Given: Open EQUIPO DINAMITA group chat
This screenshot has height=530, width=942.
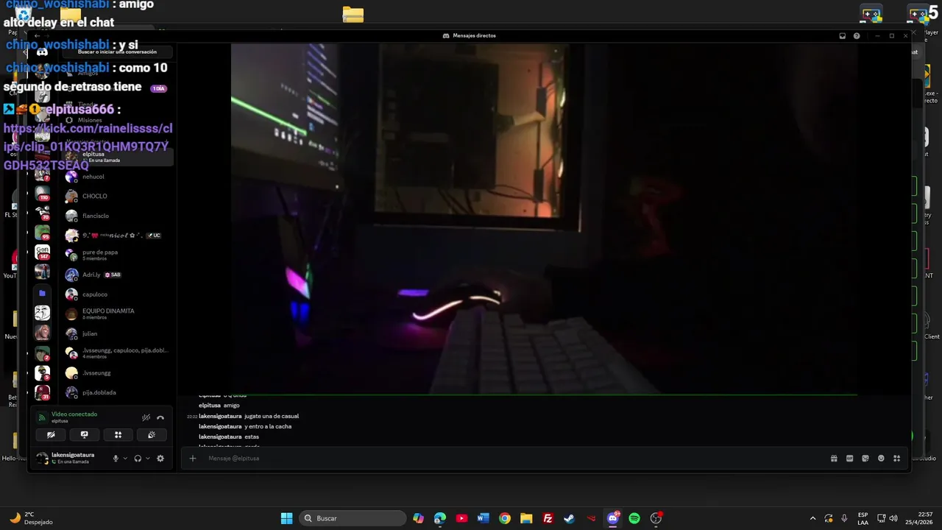Looking at the screenshot, I should point(118,314).
